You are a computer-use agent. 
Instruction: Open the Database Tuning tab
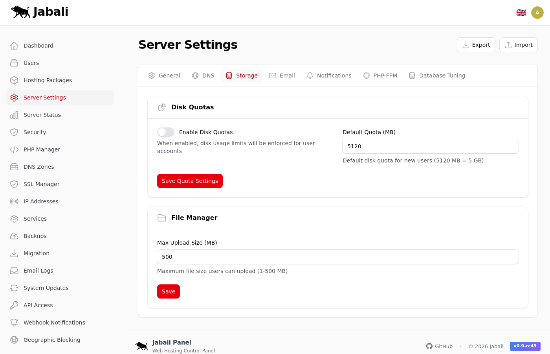437,76
